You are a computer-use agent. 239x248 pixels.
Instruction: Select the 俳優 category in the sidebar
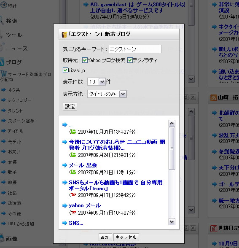coord(12,182)
